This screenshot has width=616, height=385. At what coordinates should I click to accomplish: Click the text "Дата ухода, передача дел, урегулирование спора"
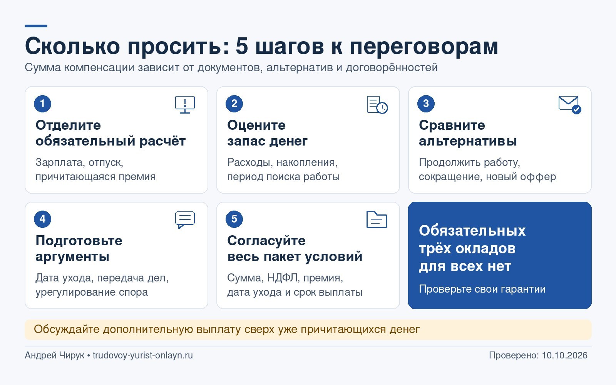(102, 285)
